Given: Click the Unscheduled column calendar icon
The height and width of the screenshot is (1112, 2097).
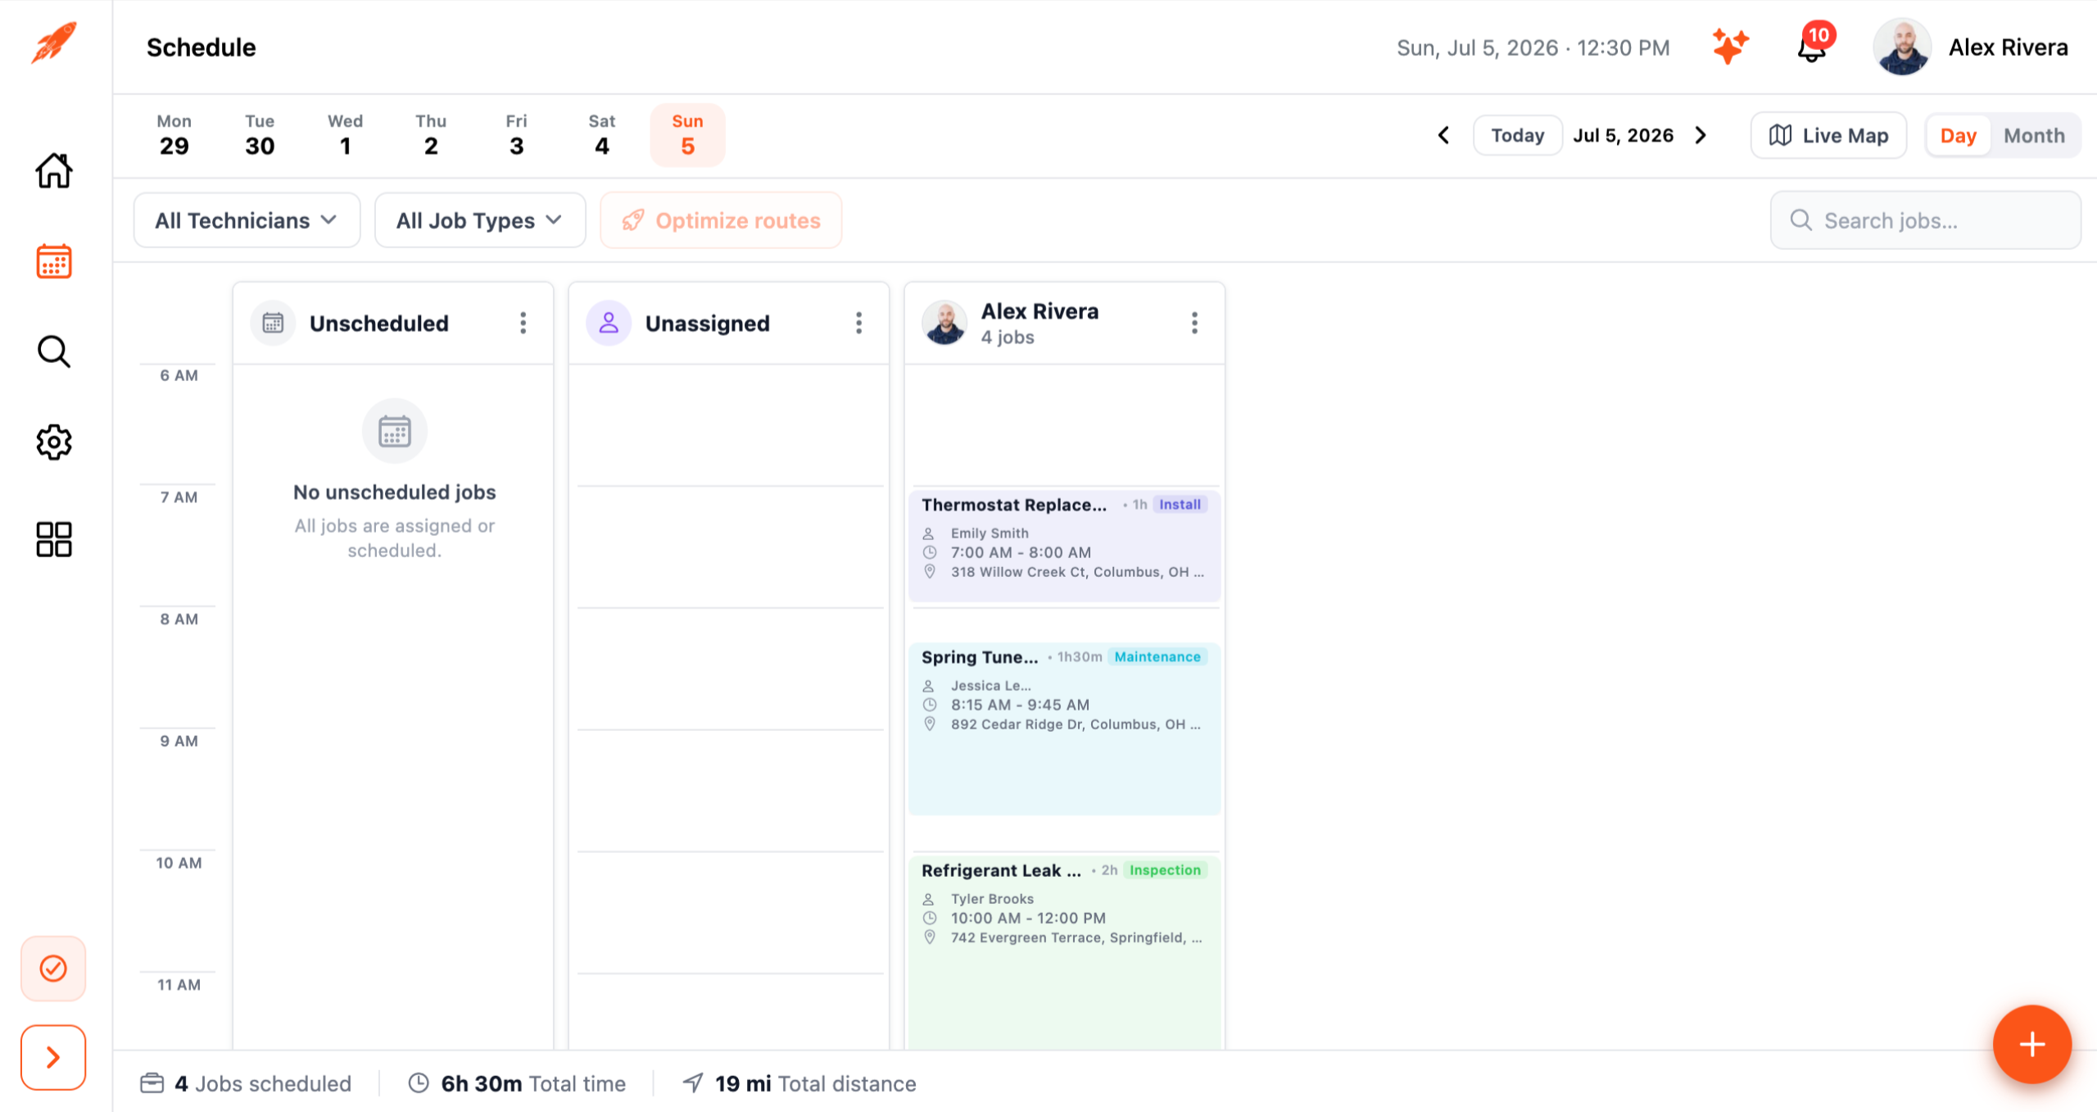Looking at the screenshot, I should [x=273, y=323].
